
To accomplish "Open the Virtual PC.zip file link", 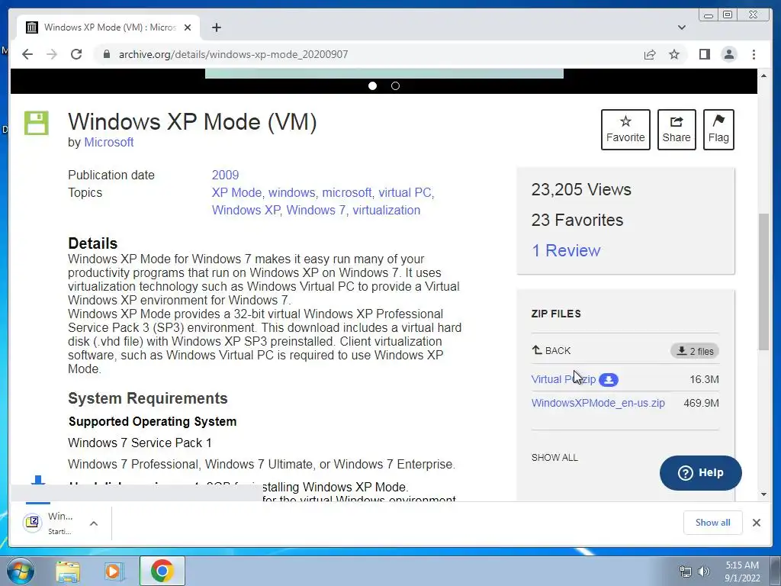I will click(x=564, y=379).
